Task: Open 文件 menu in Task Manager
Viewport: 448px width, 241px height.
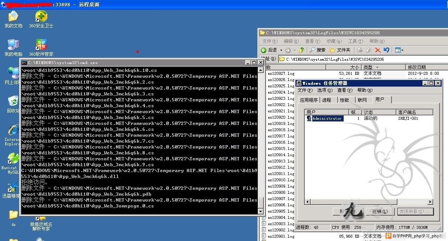Action: [305, 90]
